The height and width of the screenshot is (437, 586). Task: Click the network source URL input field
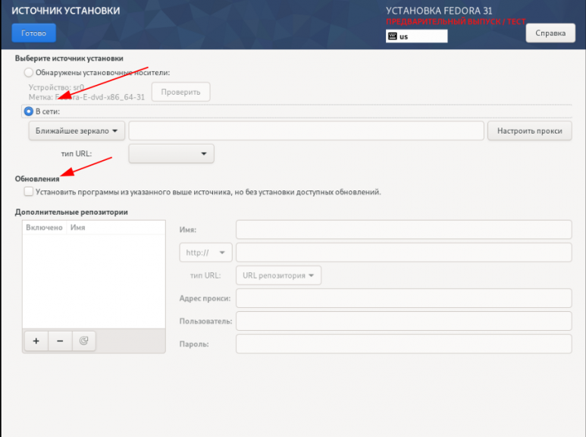coord(306,131)
